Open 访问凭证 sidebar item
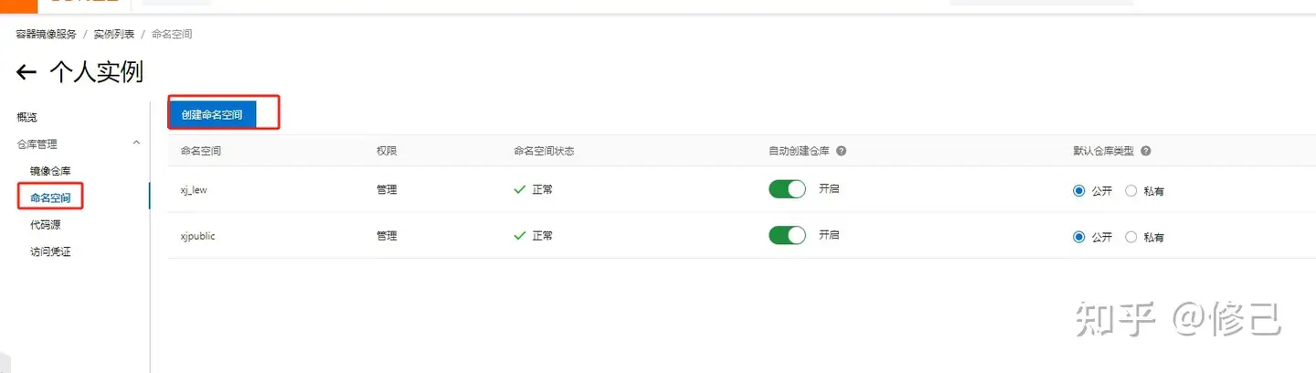 (50, 251)
